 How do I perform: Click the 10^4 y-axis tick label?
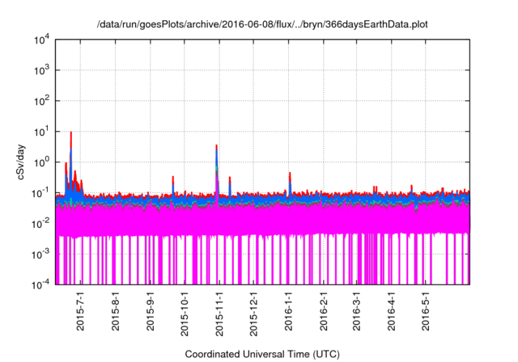41,40
